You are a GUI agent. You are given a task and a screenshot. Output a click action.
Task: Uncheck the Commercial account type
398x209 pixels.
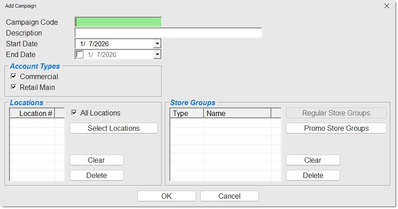click(13, 76)
